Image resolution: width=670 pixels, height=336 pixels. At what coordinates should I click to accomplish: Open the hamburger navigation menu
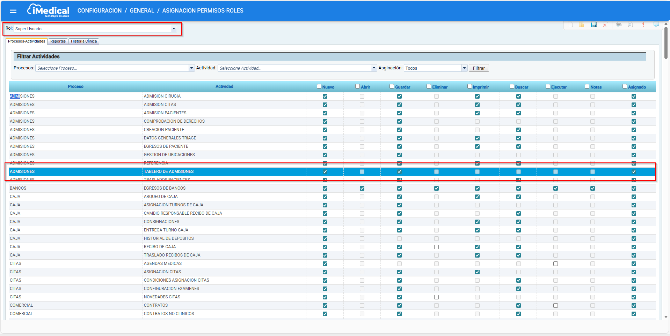(x=13, y=11)
